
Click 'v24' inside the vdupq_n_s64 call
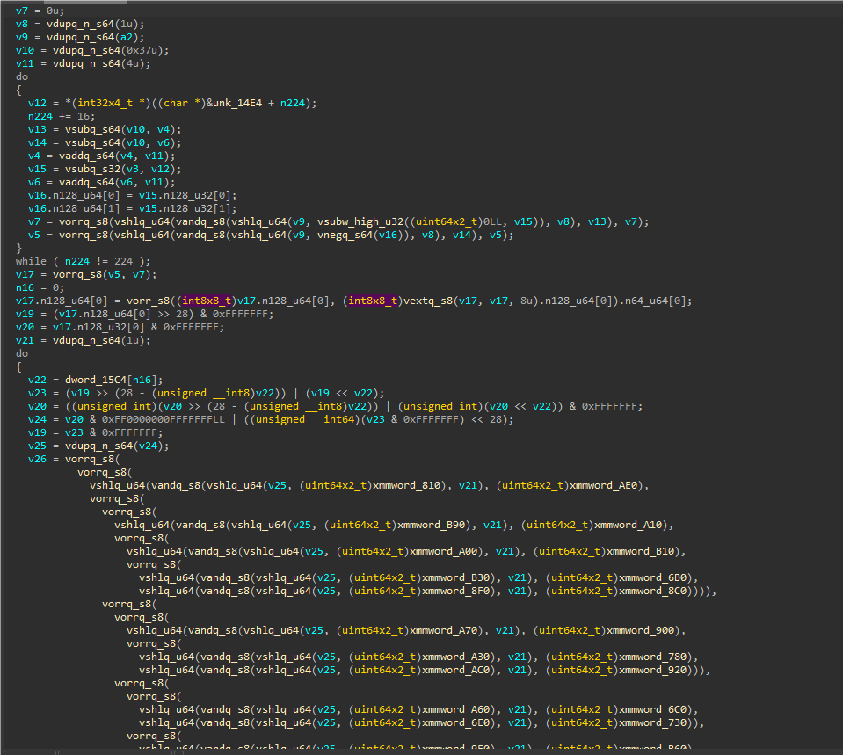coord(148,446)
